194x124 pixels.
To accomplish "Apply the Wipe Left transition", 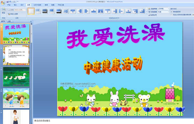I will [x=80, y=11].
